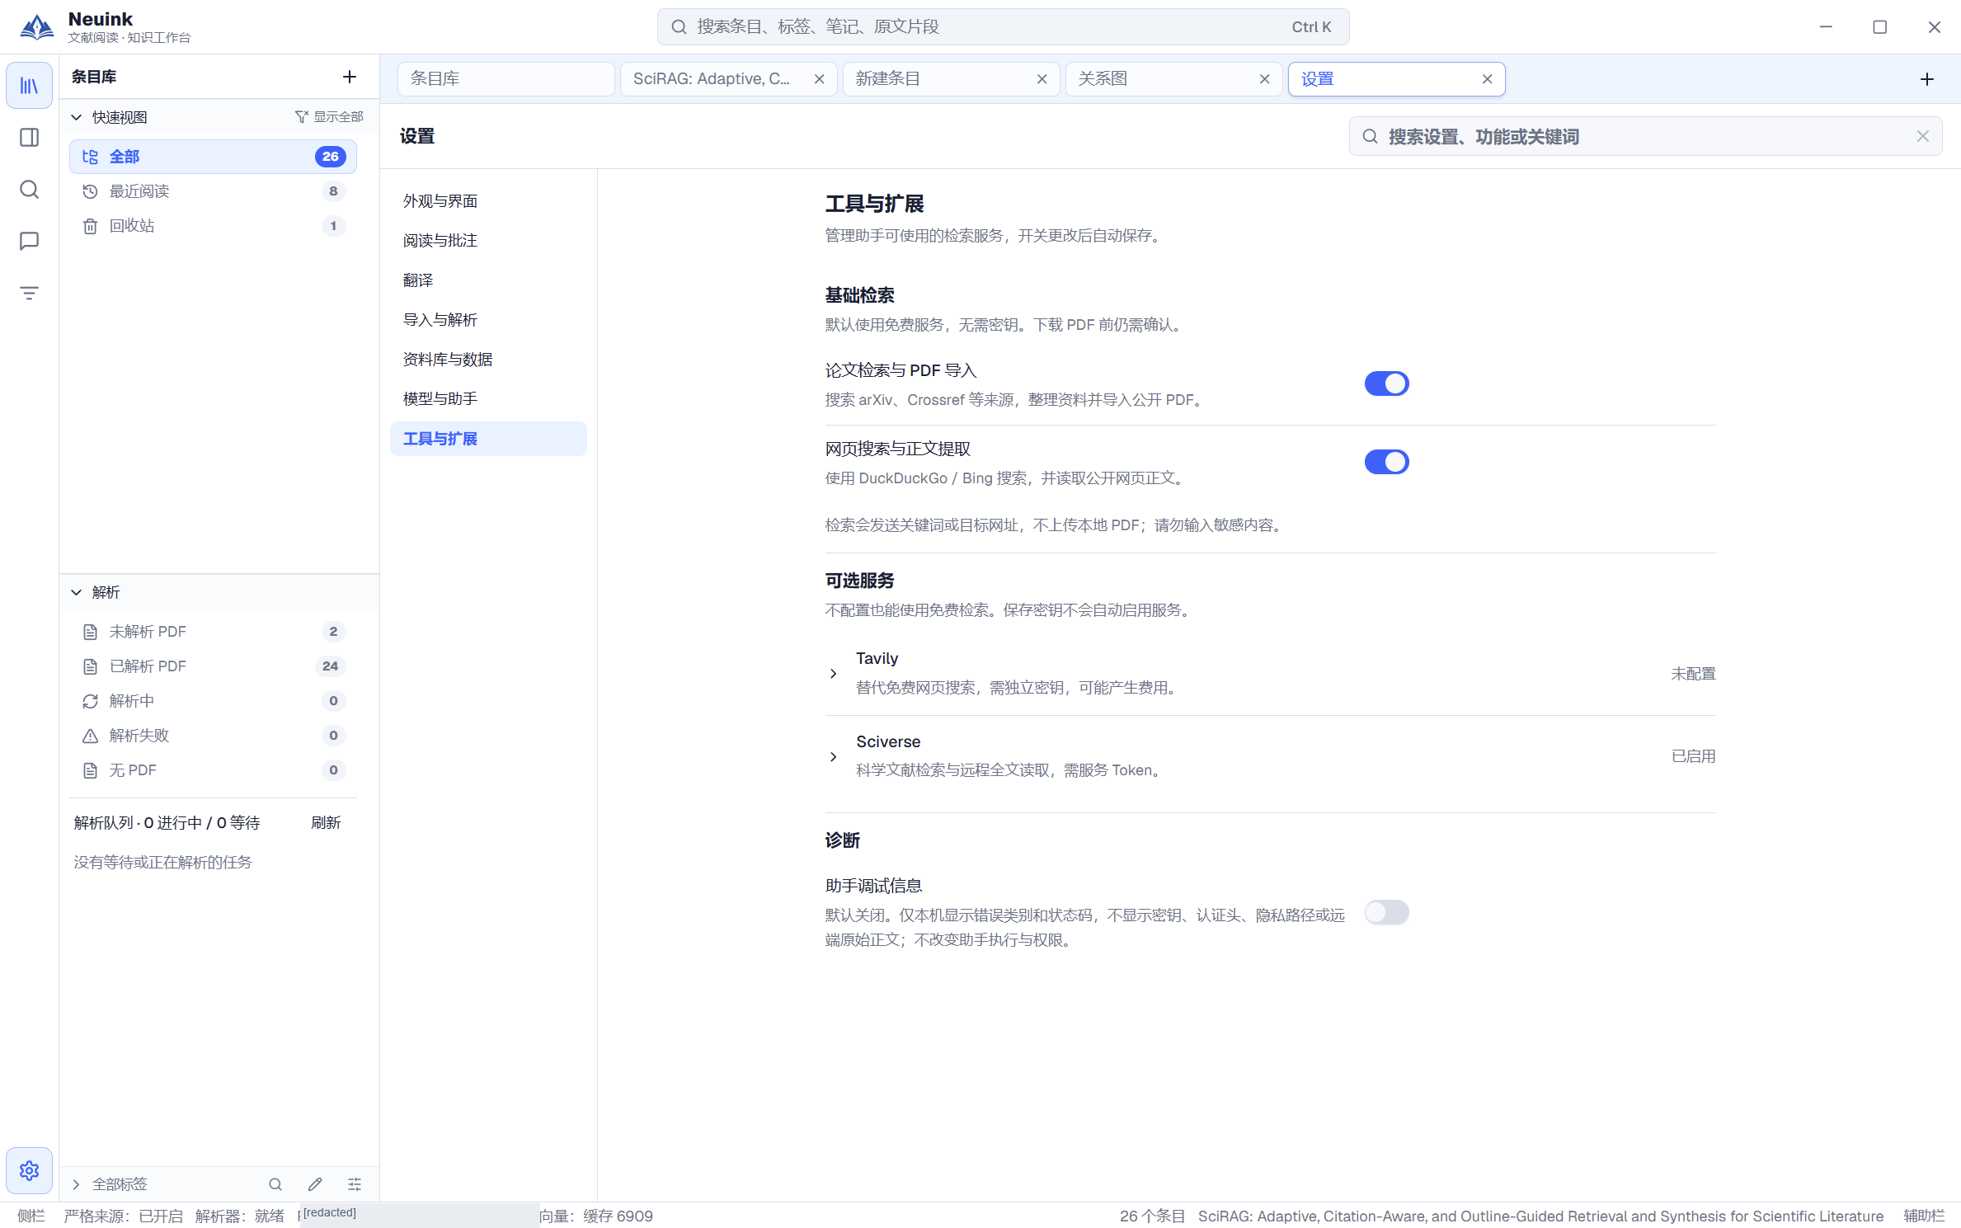Add new item with plus in 条目库 header
Viewport: 1961px width, 1228px height.
[350, 77]
